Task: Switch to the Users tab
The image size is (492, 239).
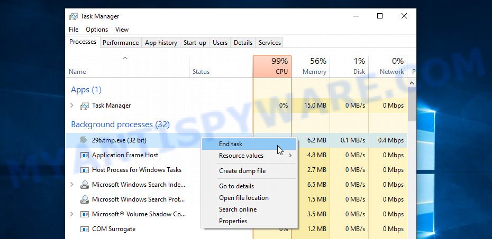Action: (220, 43)
